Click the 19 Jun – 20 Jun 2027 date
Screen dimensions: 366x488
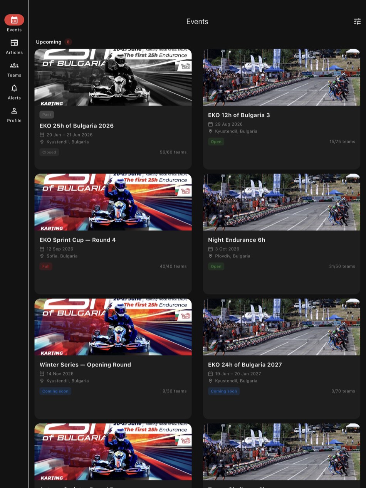click(238, 374)
